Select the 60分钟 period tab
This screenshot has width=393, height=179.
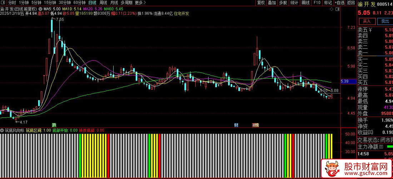pos(79,3)
